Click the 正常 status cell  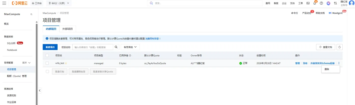(243, 63)
